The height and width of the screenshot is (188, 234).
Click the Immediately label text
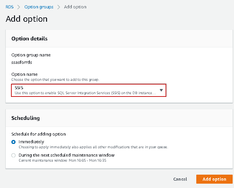[x=31, y=142]
